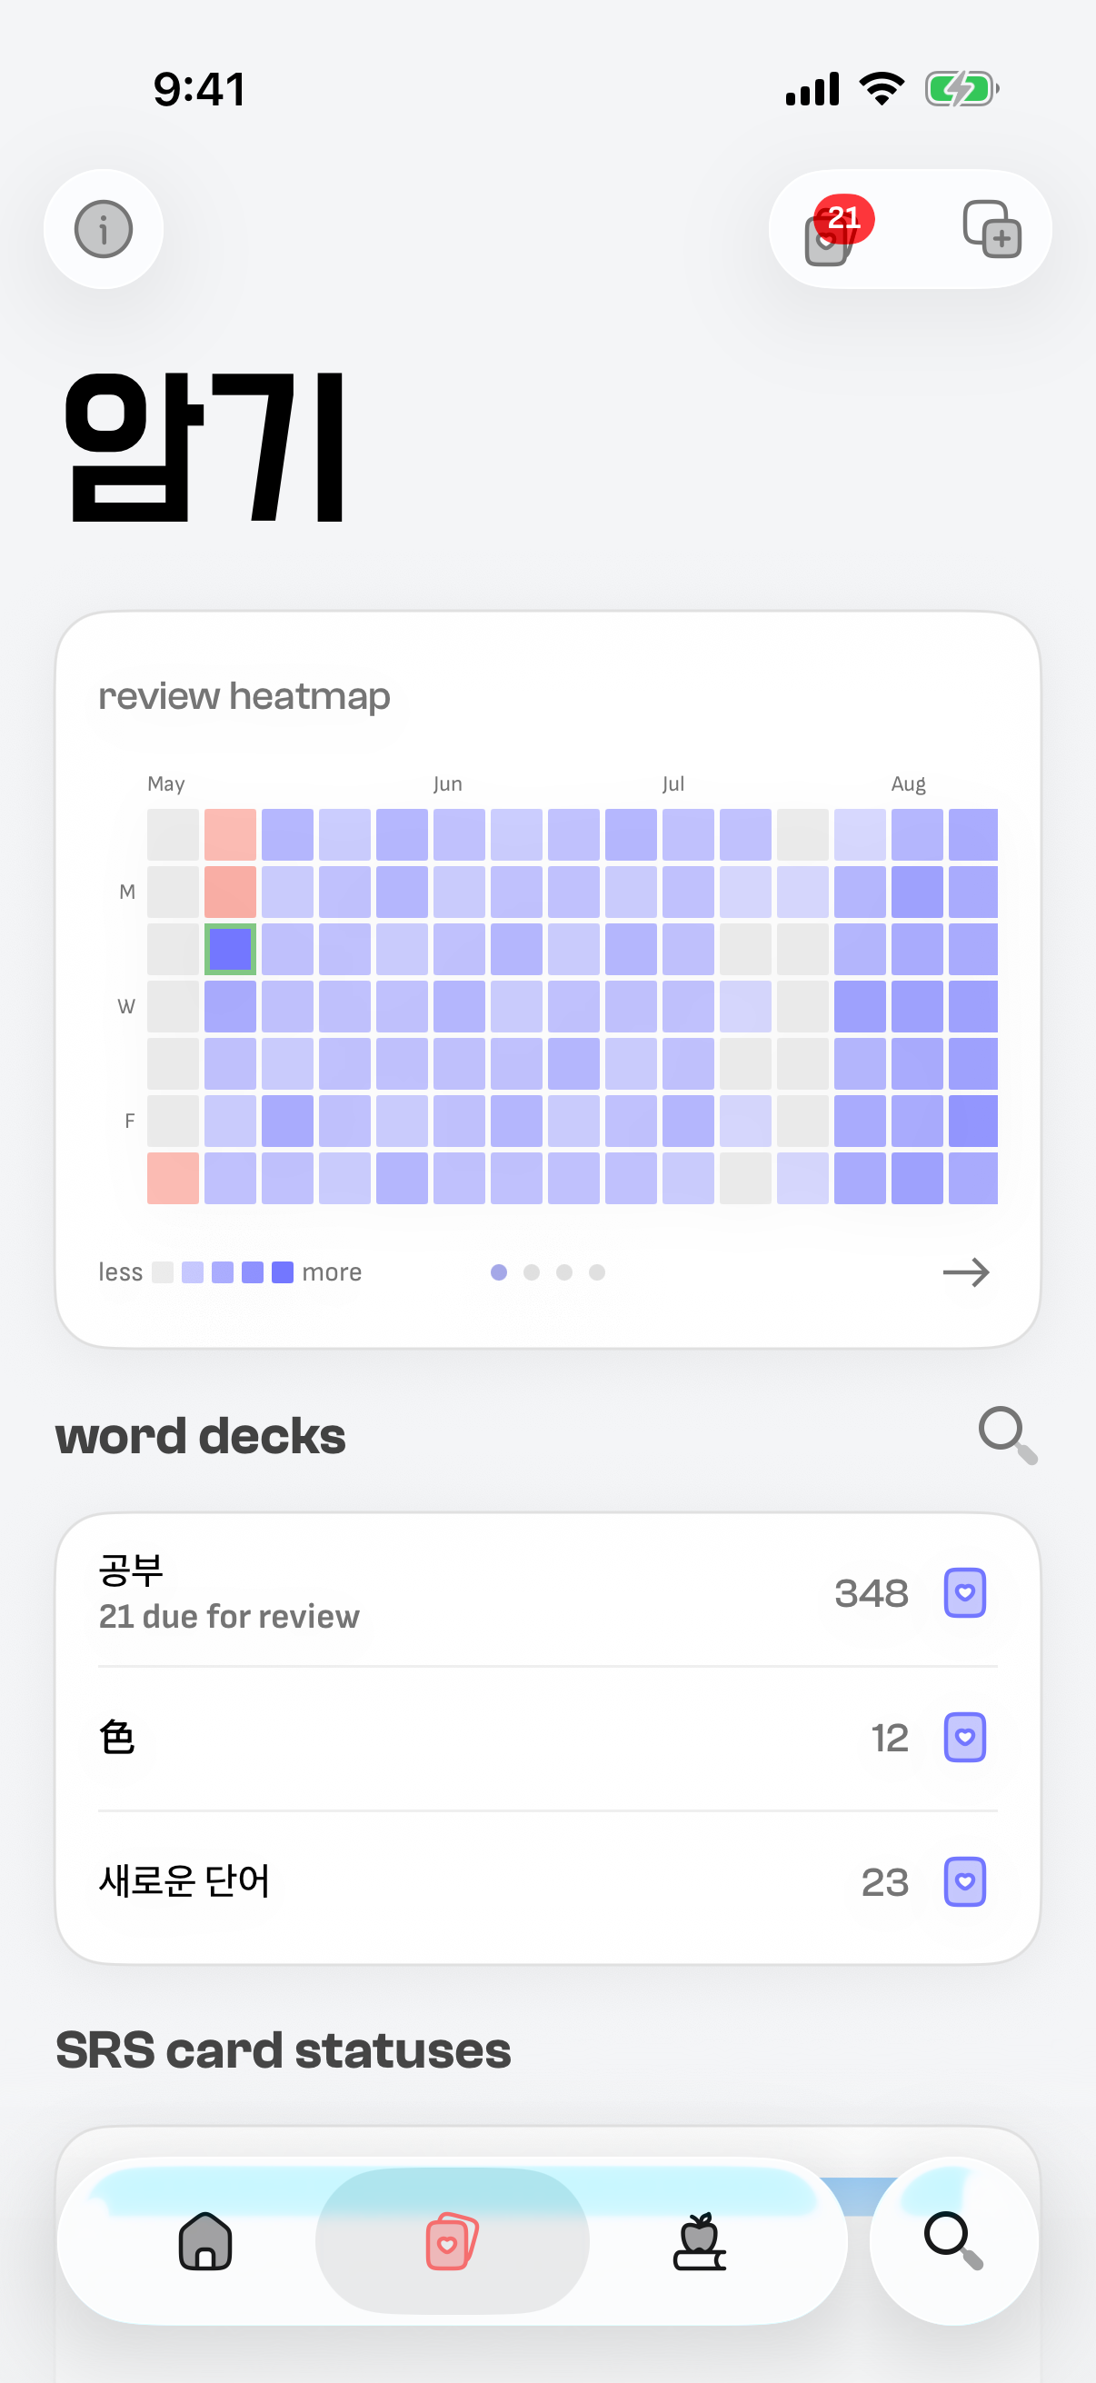Viewport: 1096px width, 2383px height.
Task: Tap the Jul month label
Action: (x=673, y=783)
